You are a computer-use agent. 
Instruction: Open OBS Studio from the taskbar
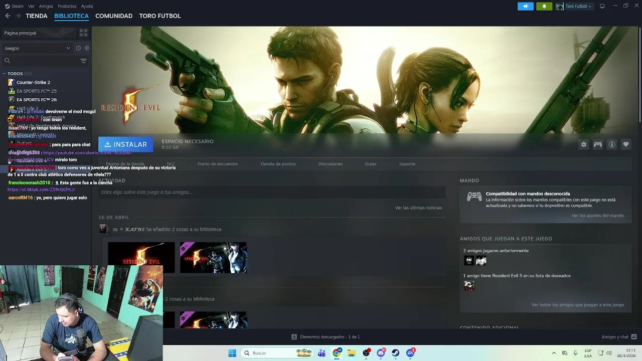coord(366,353)
